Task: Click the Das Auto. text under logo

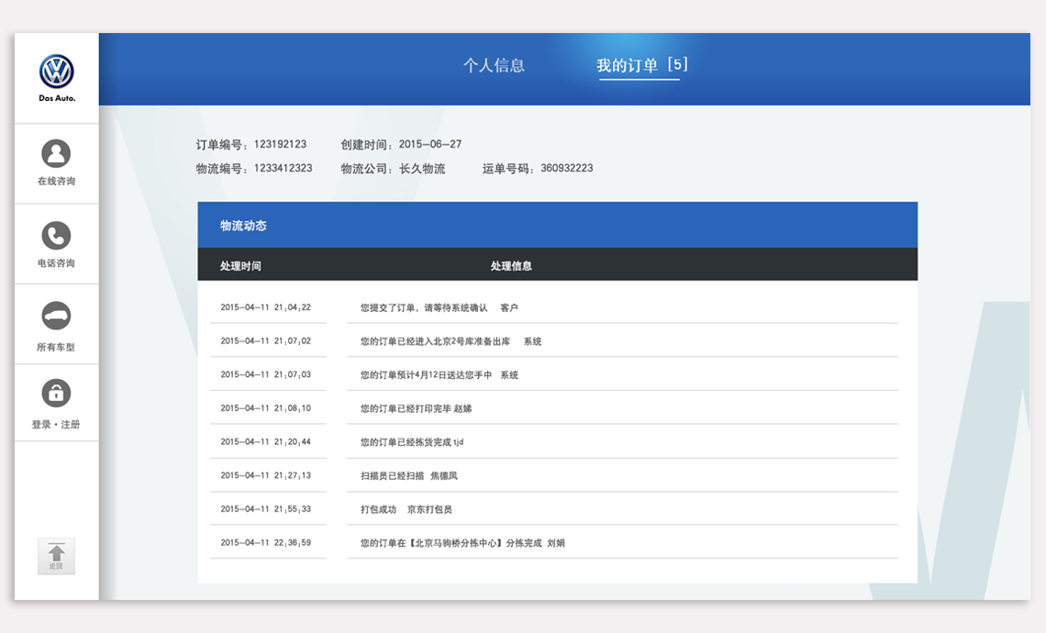Action: coord(57,98)
